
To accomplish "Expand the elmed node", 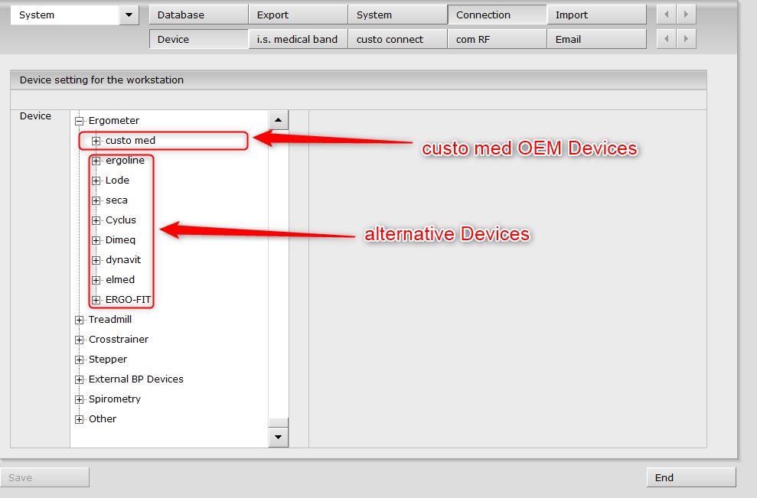I will (96, 281).
